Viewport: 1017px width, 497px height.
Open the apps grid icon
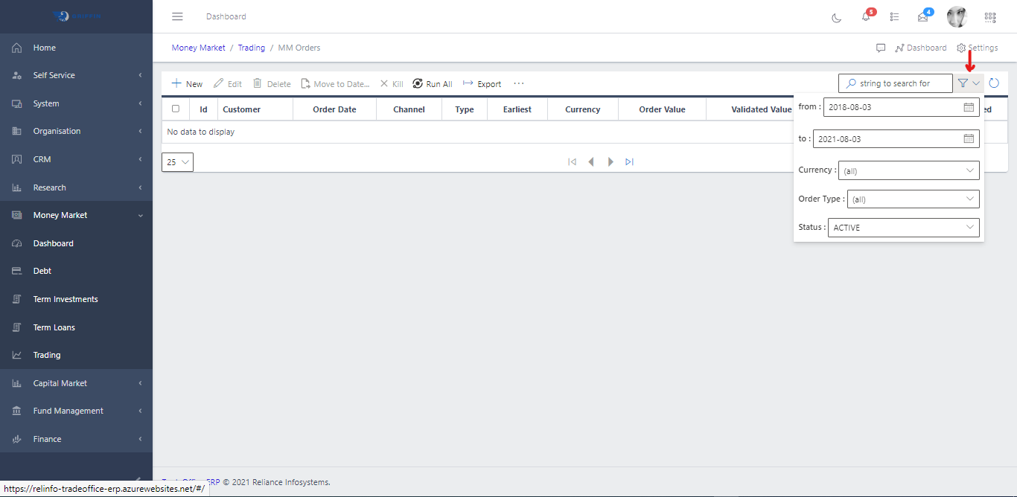point(990,17)
